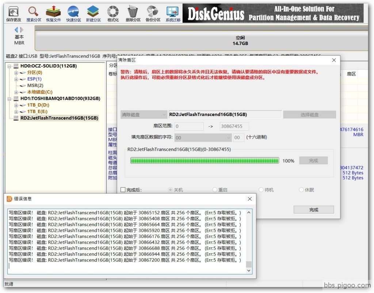Open the Backup Partition (备份分区) tool

[x=153, y=14]
